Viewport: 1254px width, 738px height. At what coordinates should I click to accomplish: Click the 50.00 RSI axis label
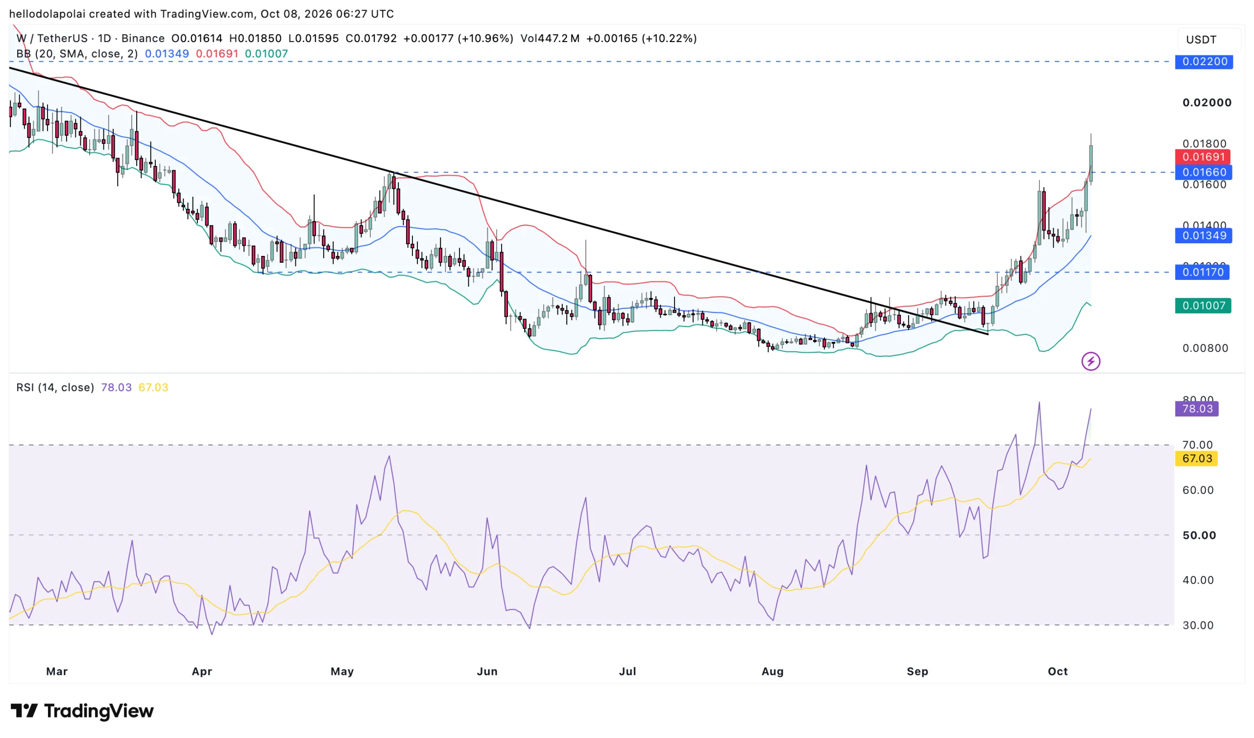[1199, 535]
